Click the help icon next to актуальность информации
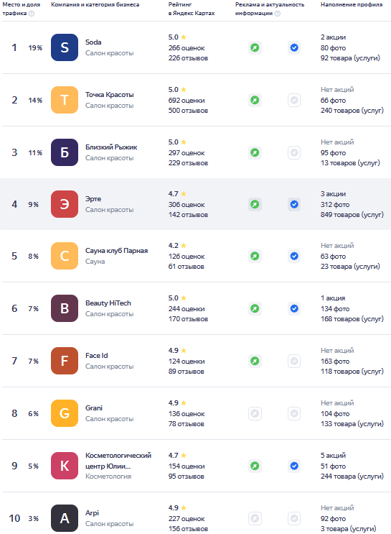The image size is (391, 534). pyautogui.click(x=278, y=14)
